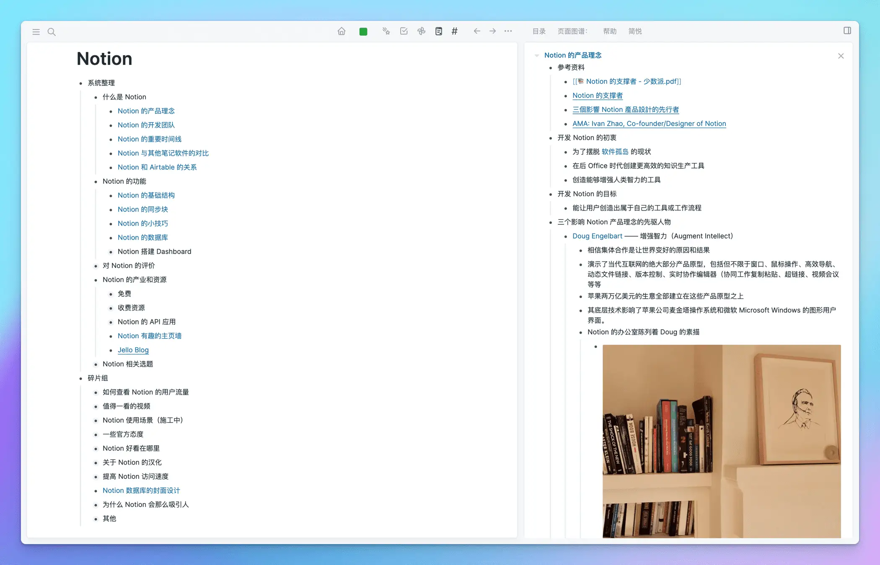Click the bullet of 碎片组 block
This screenshot has width=880, height=565.
pyautogui.click(x=81, y=379)
